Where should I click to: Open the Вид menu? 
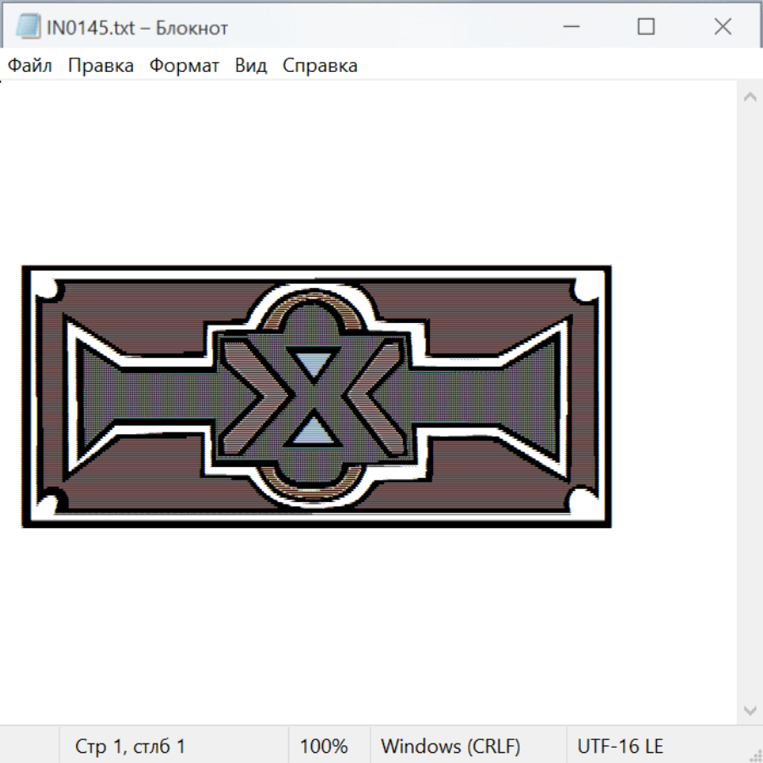(250, 66)
